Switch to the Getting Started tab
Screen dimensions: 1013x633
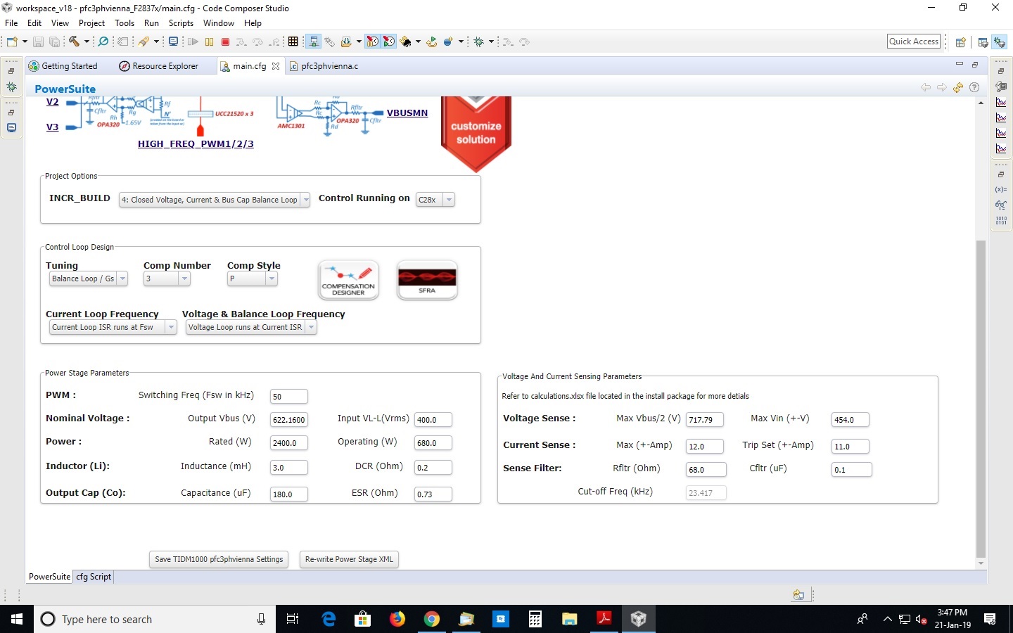click(x=63, y=66)
